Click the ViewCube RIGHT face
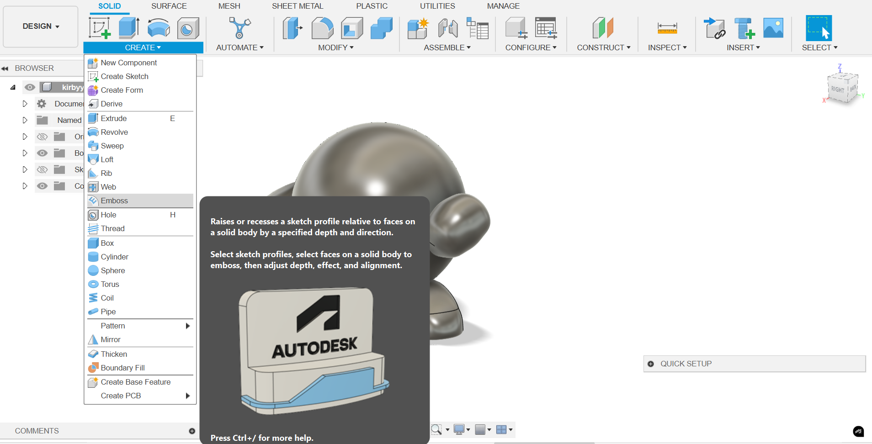 [837, 90]
